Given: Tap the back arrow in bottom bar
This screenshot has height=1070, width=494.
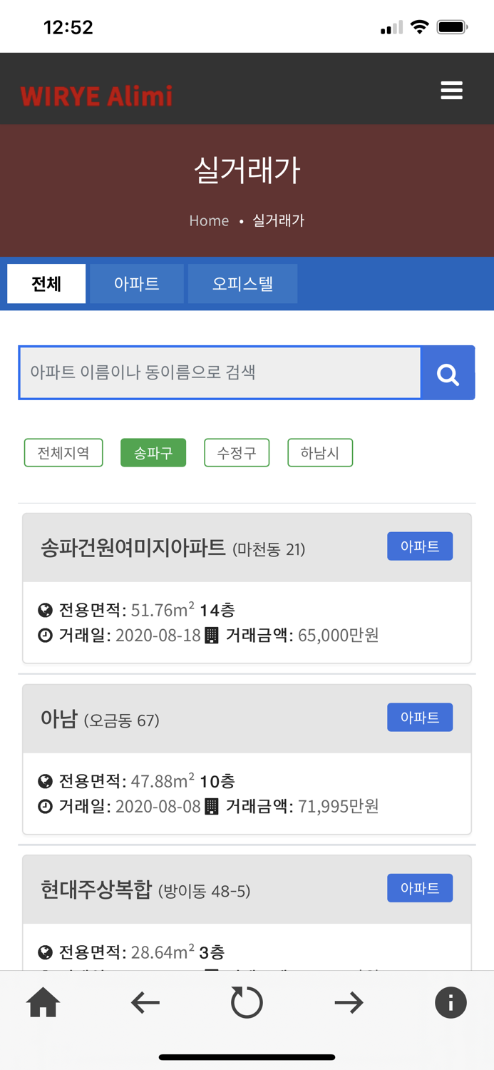Looking at the screenshot, I should coord(145,1002).
